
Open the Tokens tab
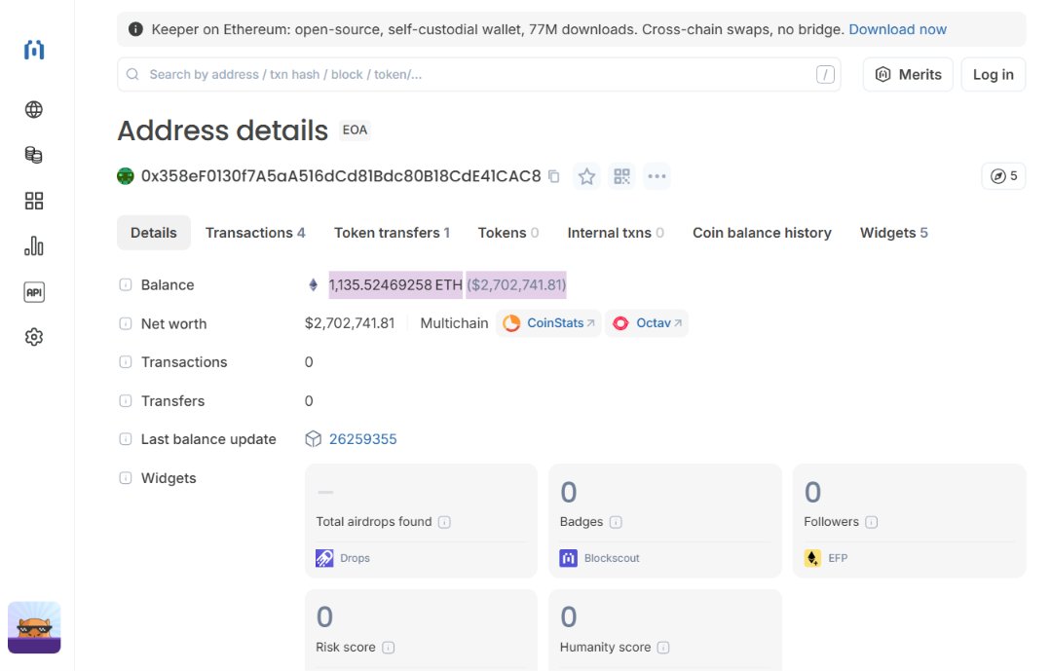[x=508, y=233]
